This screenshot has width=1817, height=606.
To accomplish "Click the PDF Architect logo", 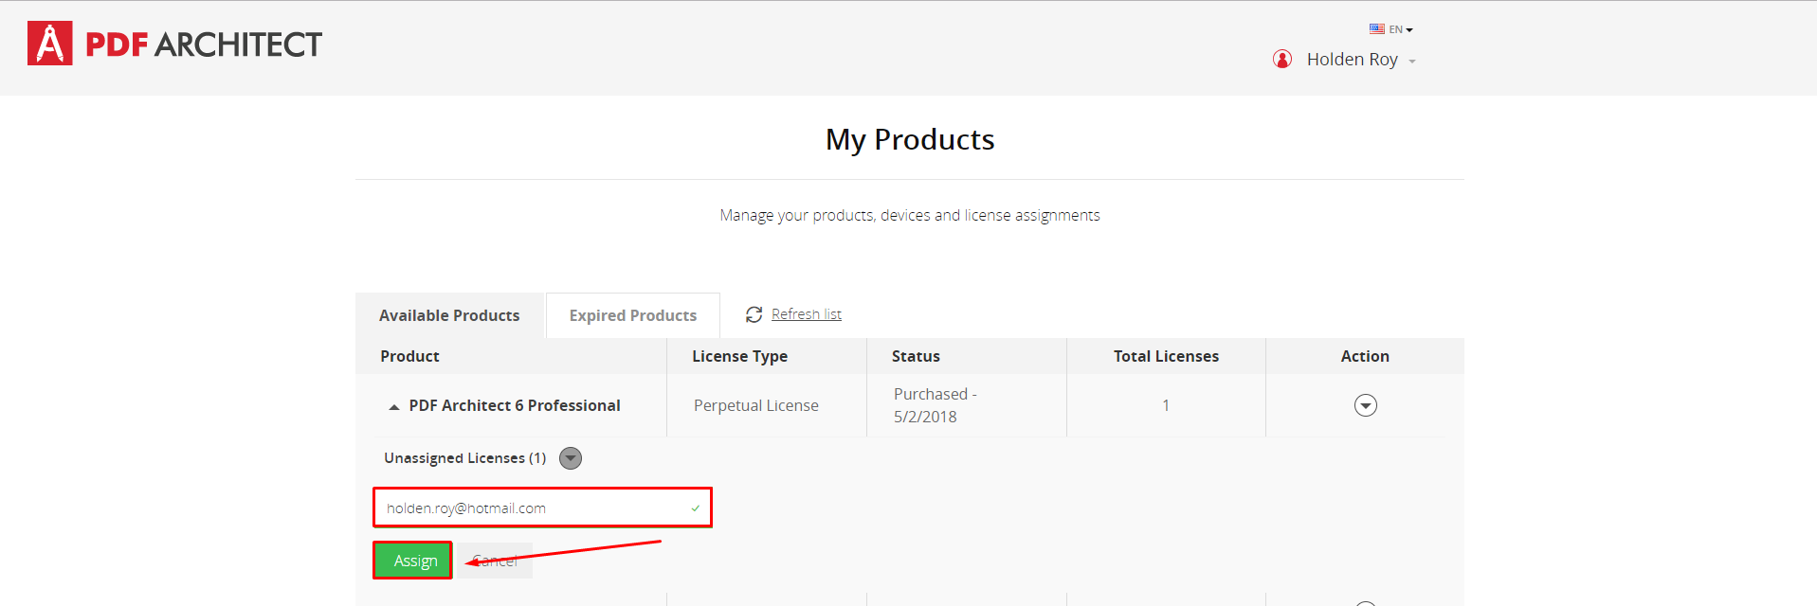I will click(174, 44).
